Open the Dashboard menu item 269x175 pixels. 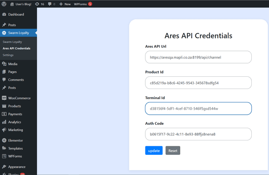pyautogui.click(x=18, y=14)
